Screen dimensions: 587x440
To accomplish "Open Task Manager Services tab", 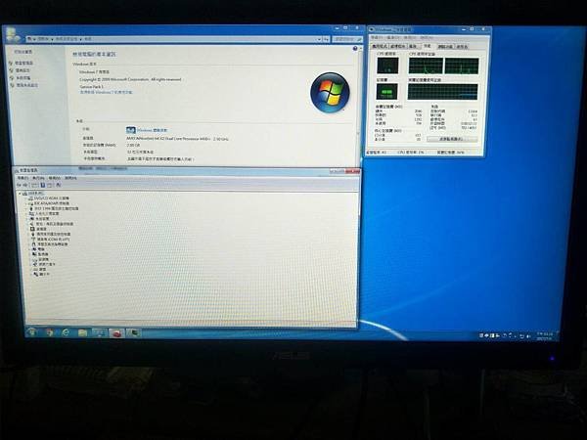I will [413, 46].
